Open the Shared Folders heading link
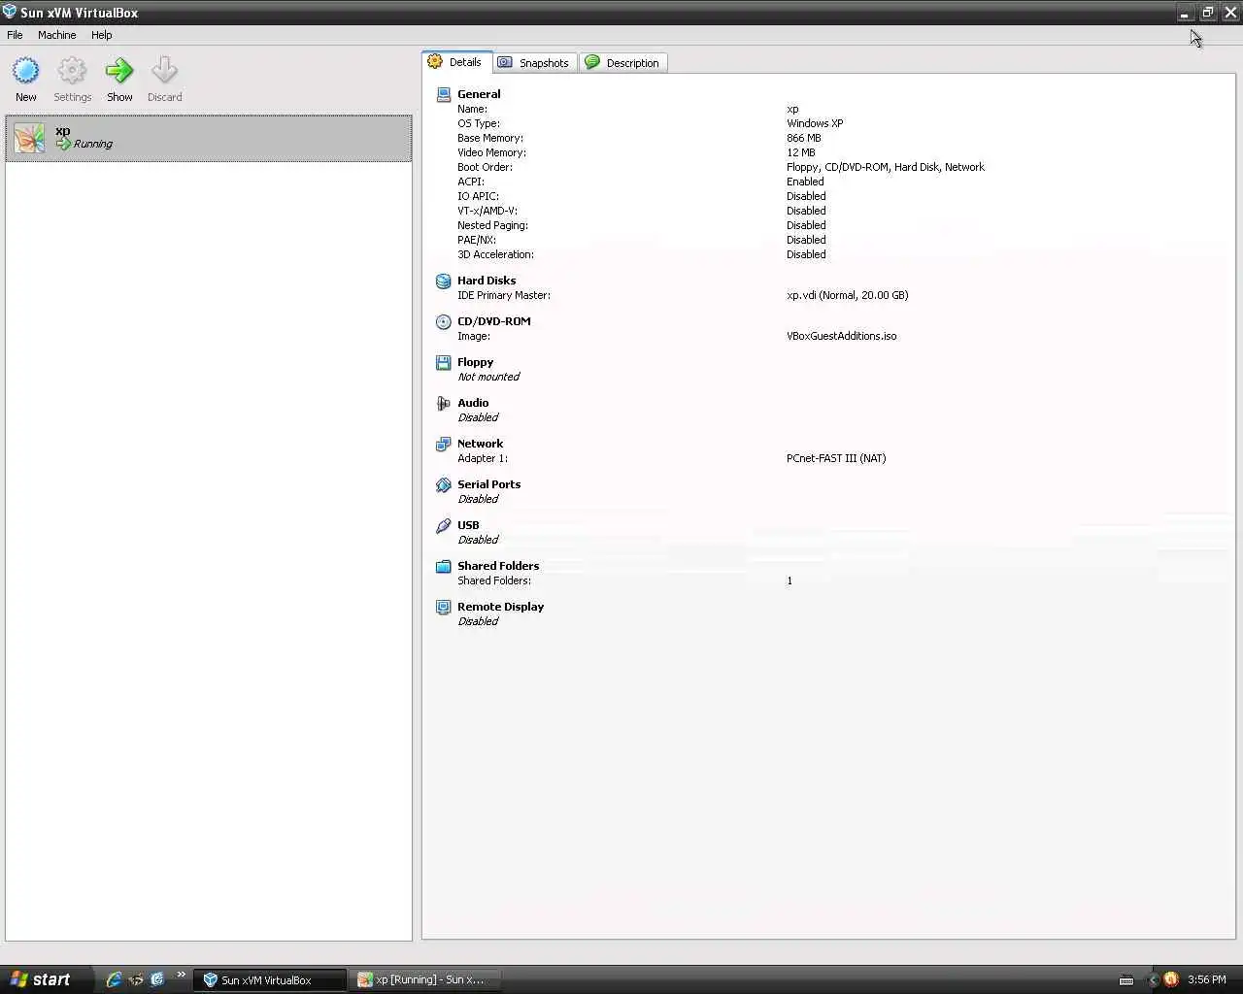This screenshot has width=1243, height=994. pos(498,566)
